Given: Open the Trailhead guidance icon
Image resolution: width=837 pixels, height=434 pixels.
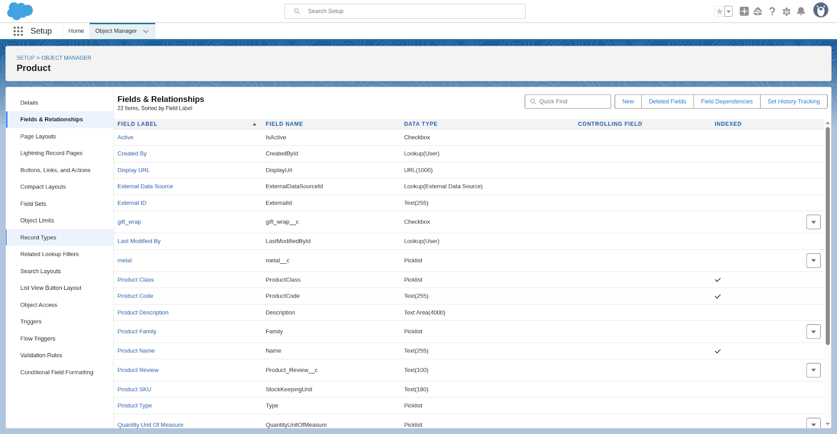Looking at the screenshot, I should click(x=757, y=11).
